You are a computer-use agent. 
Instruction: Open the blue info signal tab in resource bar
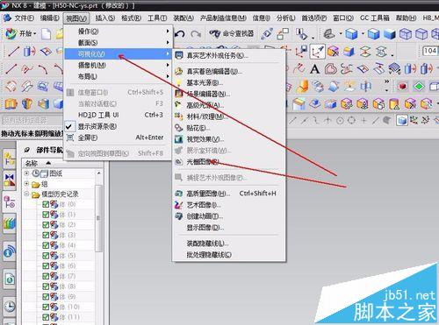pos(10,251)
